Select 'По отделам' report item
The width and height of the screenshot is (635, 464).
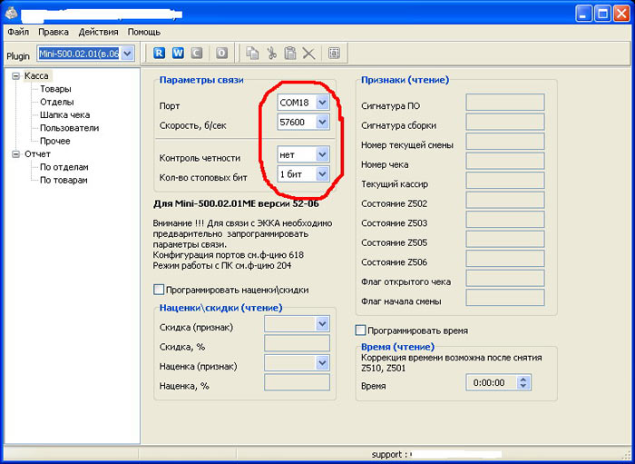63,167
